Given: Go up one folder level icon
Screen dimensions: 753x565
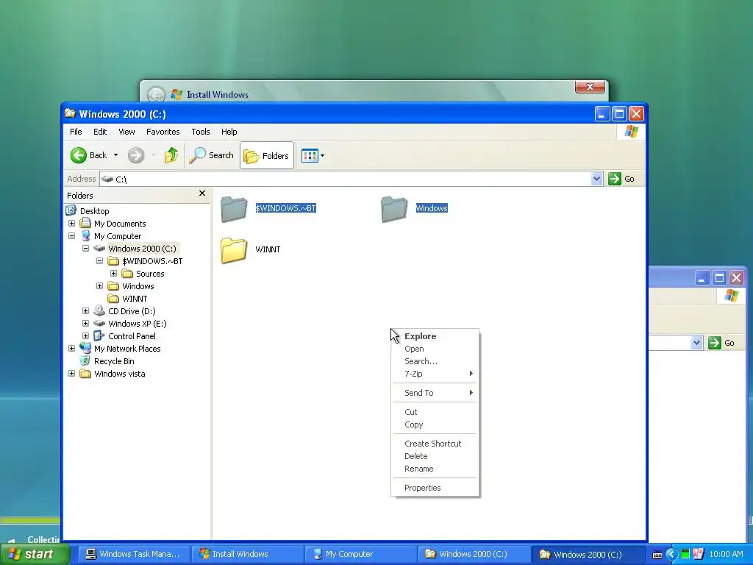Looking at the screenshot, I should click(171, 155).
